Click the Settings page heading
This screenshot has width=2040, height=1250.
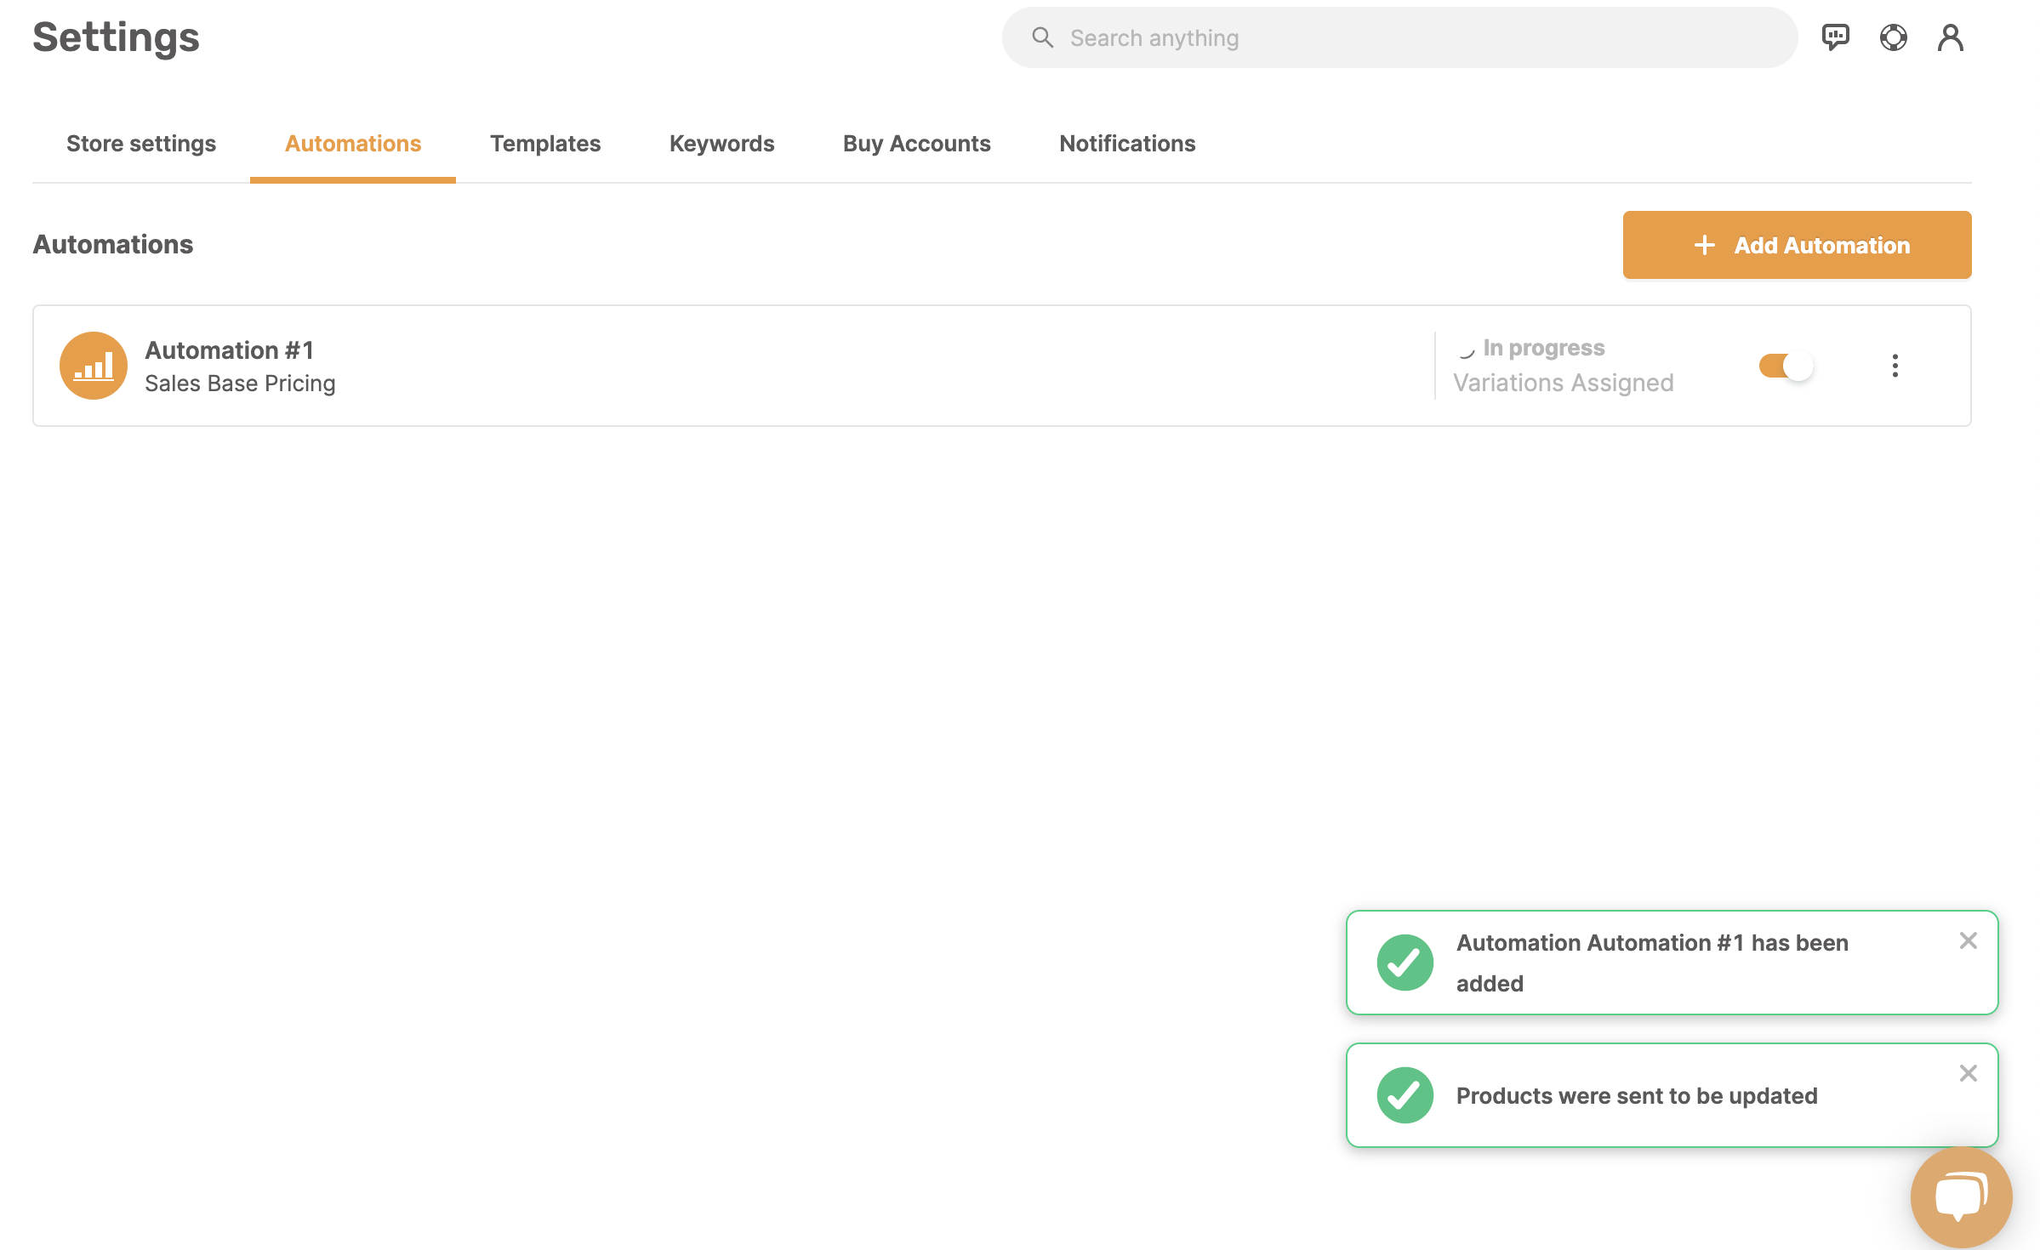pos(116,37)
